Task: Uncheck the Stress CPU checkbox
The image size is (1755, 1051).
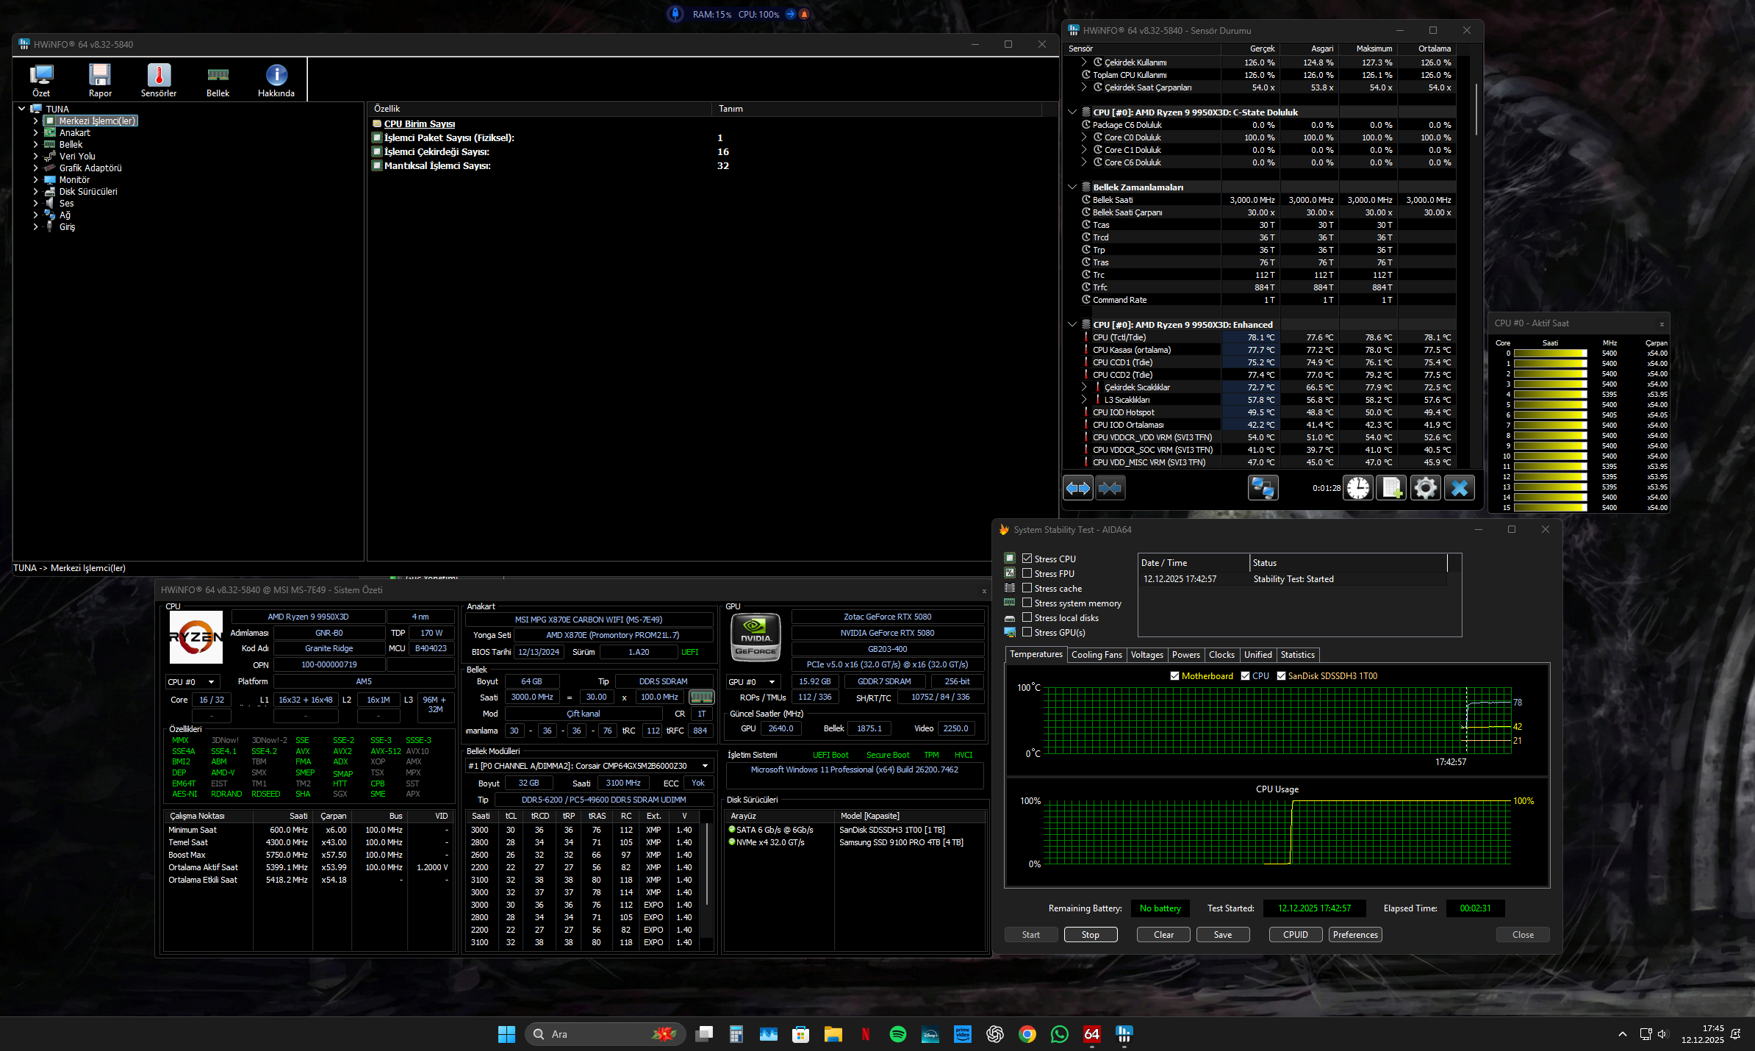Action: 1027,559
